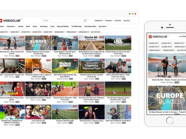Click the Buy Theme menu link
The image size is (186, 139).
click(103, 26)
